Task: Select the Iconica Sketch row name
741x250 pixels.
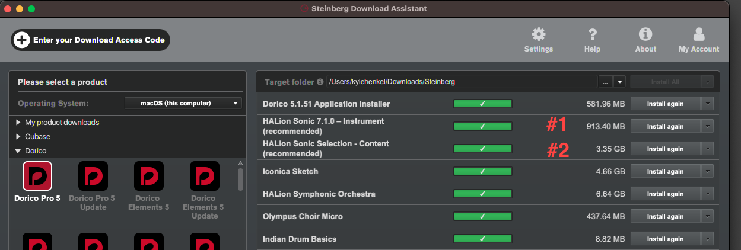Action: pyautogui.click(x=291, y=171)
